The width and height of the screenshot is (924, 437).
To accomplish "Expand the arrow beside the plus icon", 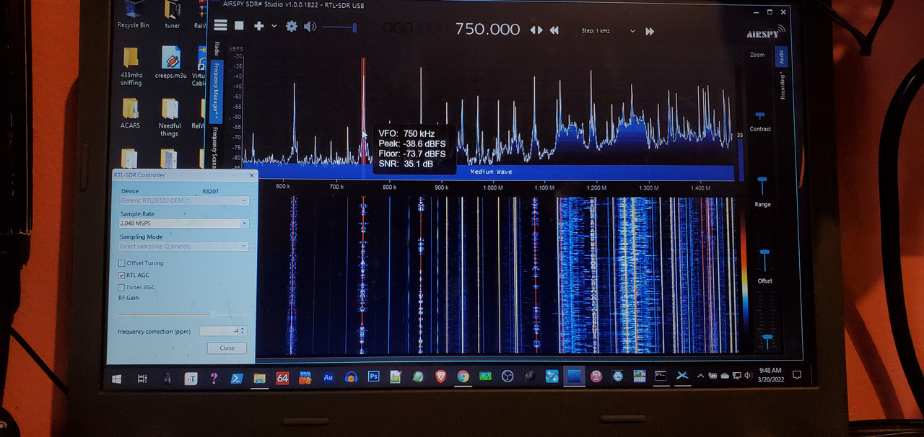I will tap(274, 27).
